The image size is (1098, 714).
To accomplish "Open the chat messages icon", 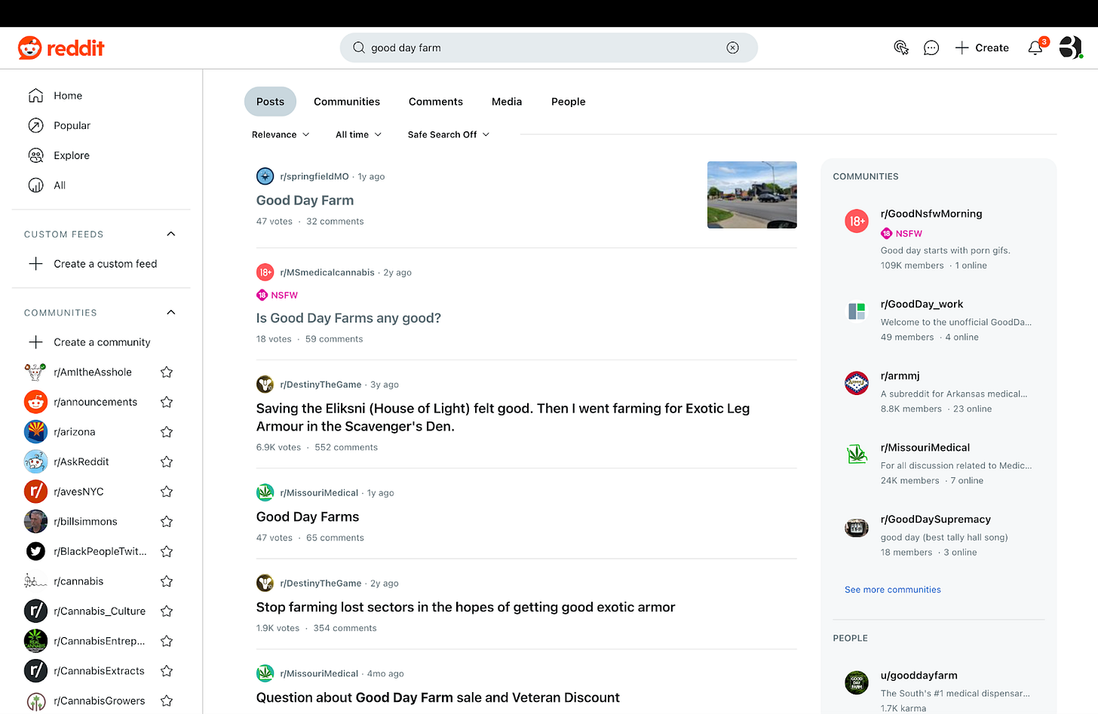I will [931, 47].
